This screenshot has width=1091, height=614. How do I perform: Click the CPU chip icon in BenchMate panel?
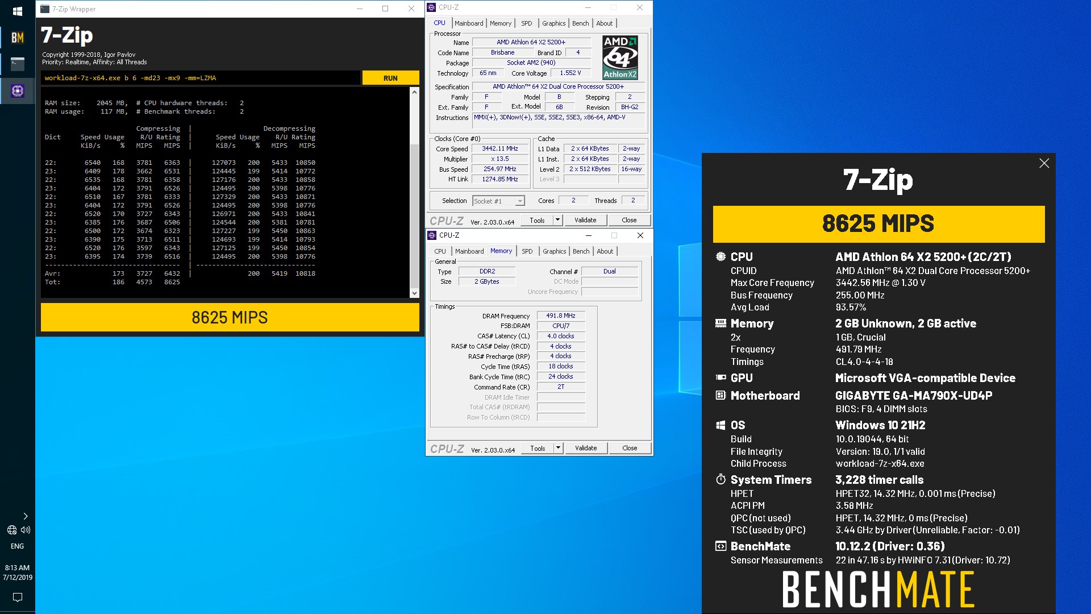pos(721,256)
